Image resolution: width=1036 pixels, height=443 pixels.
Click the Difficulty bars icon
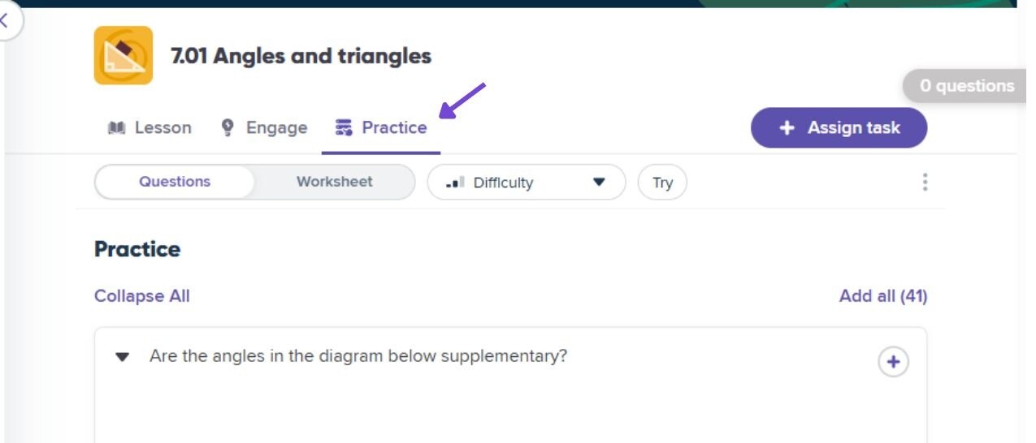click(456, 183)
